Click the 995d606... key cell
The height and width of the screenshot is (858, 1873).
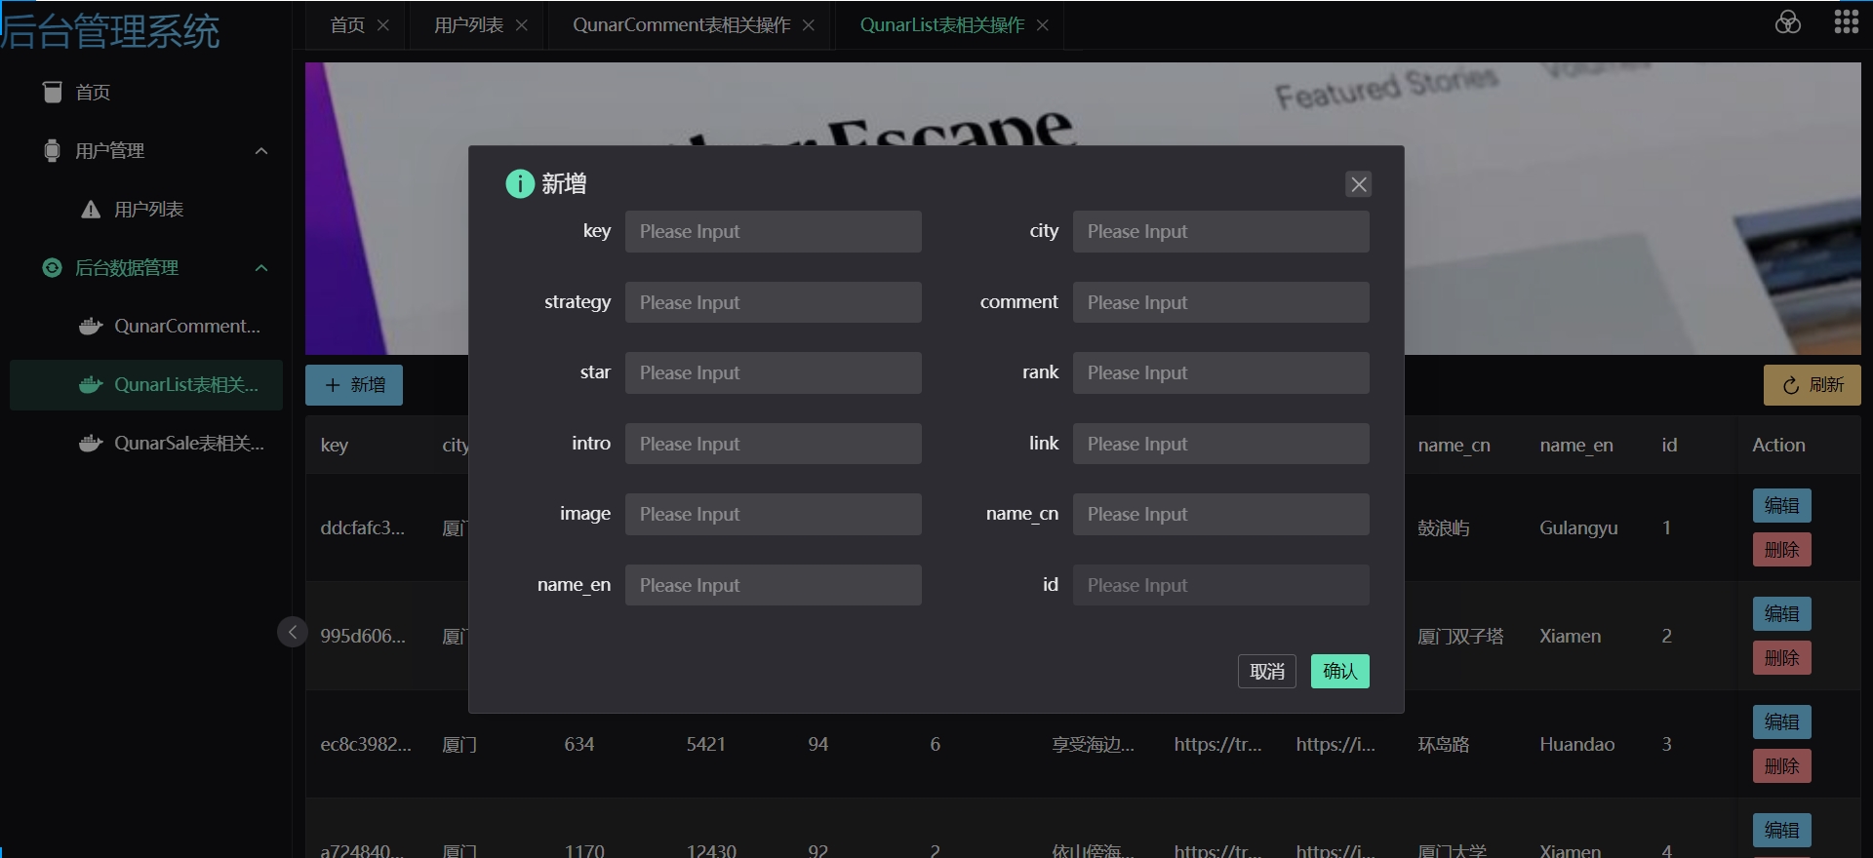click(363, 636)
